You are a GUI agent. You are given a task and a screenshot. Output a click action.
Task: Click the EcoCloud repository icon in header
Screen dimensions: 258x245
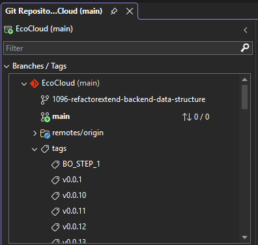click(x=8, y=29)
